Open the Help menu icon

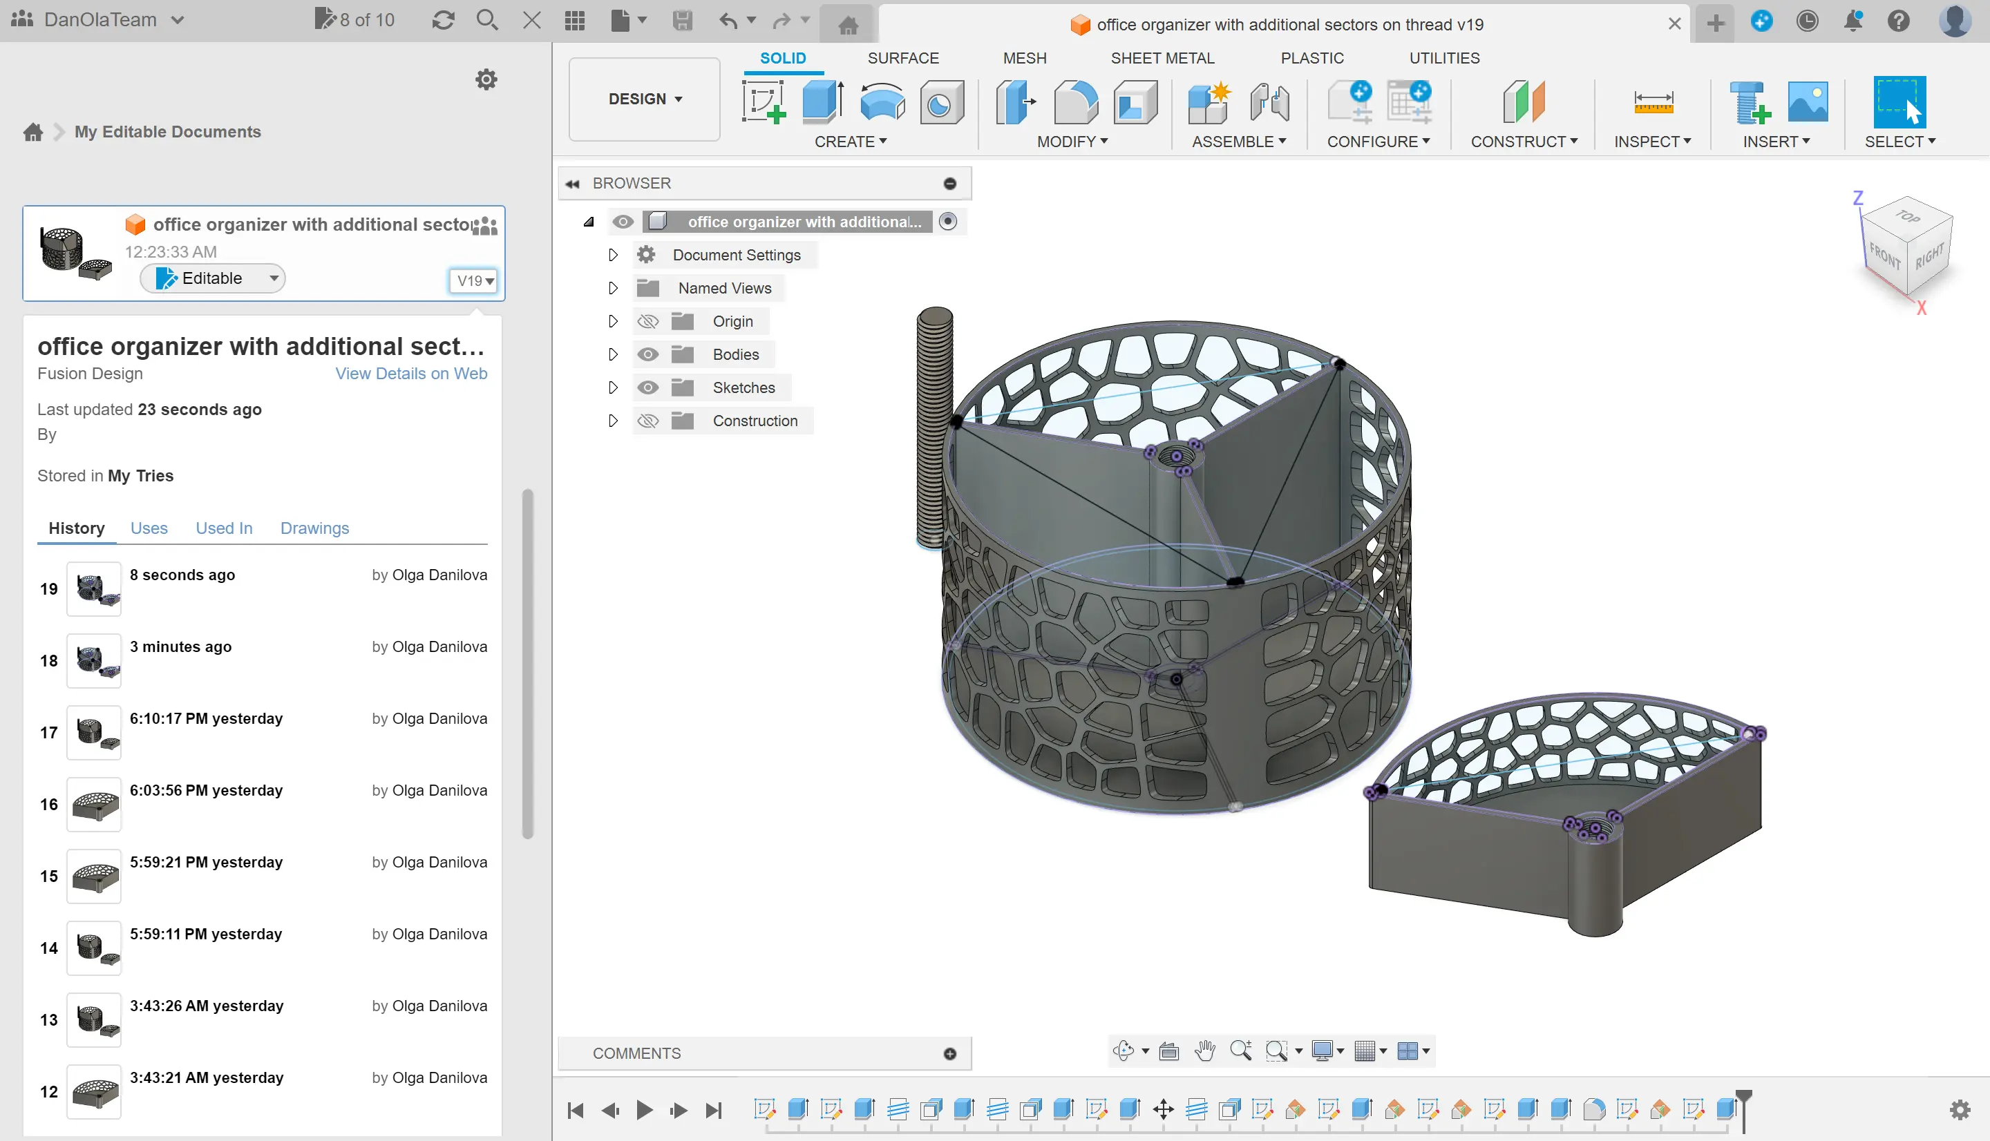pyautogui.click(x=1898, y=21)
